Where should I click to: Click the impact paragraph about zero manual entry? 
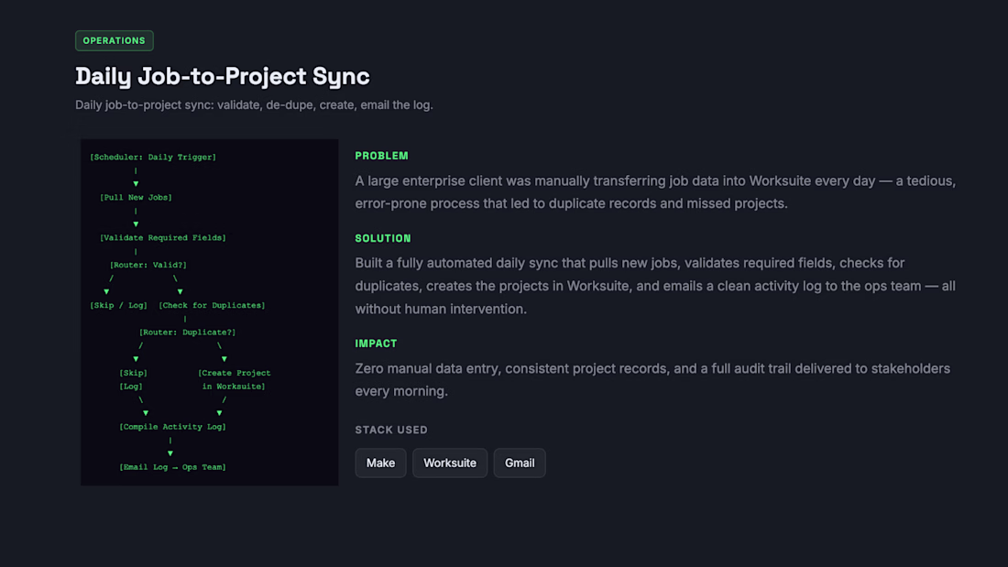(652, 380)
